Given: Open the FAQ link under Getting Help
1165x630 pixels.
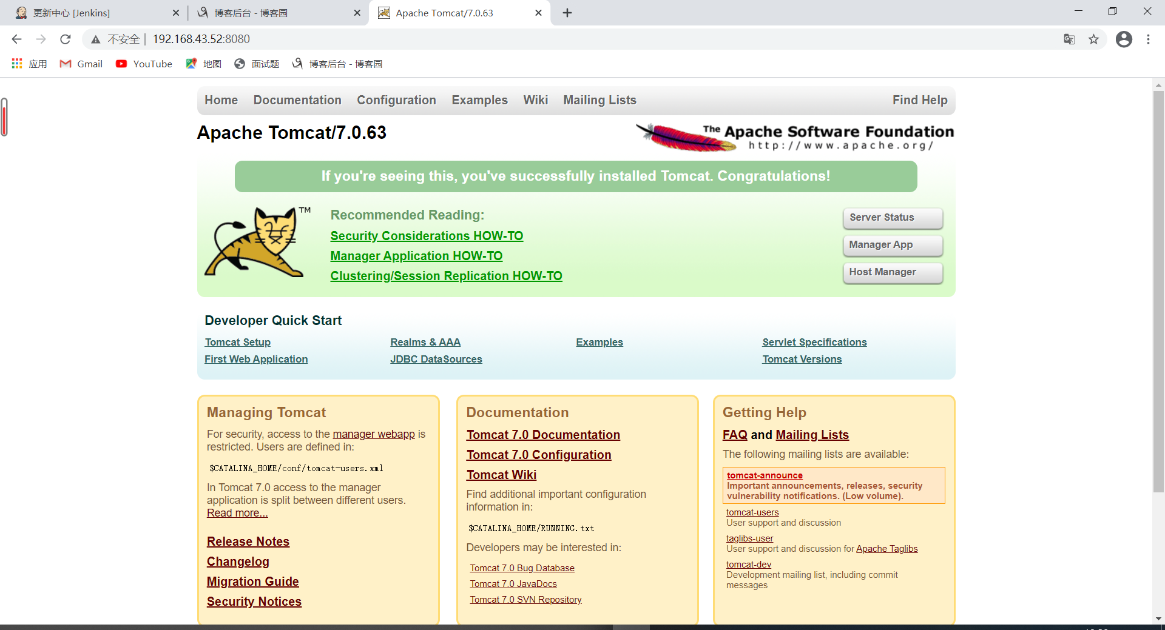Looking at the screenshot, I should tap(735, 435).
